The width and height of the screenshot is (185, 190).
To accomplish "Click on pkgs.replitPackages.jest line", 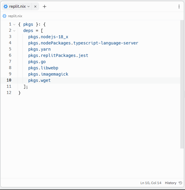I will (58, 55).
